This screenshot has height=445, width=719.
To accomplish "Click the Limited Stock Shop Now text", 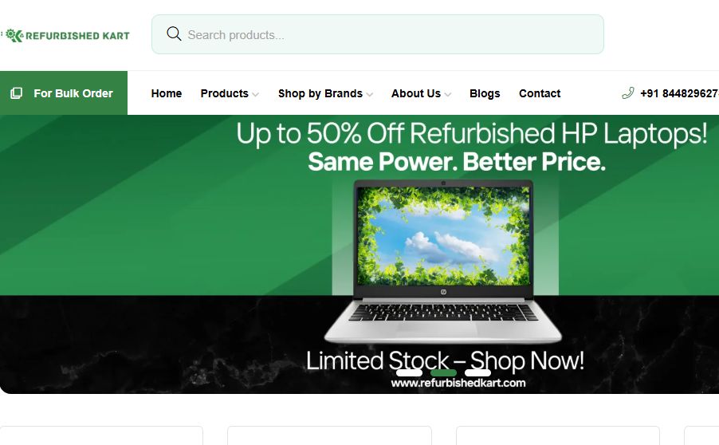I will [445, 360].
